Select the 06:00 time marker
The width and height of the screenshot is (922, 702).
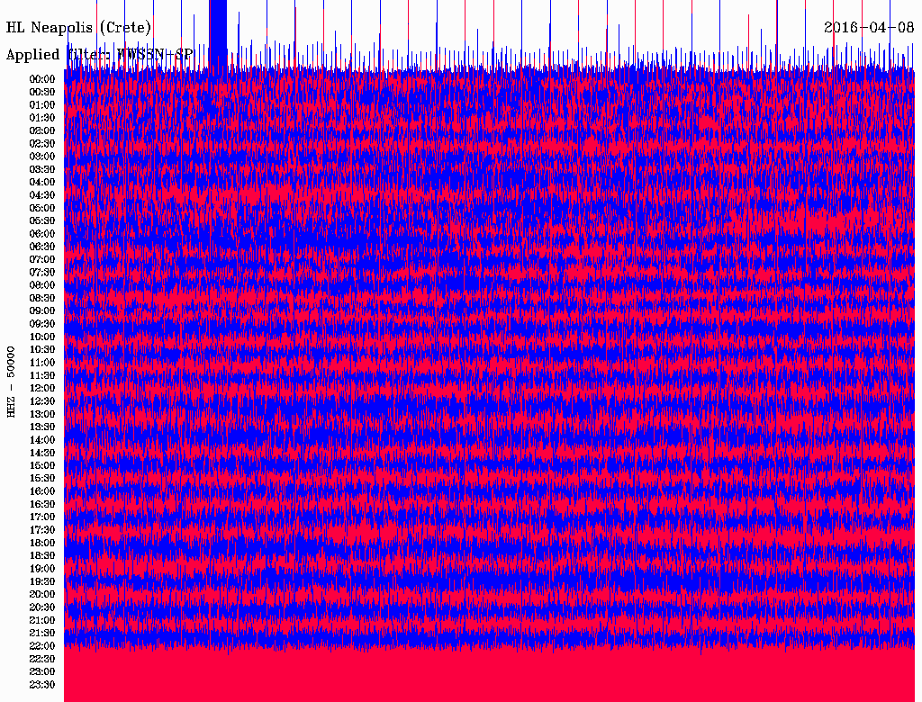click(42, 233)
